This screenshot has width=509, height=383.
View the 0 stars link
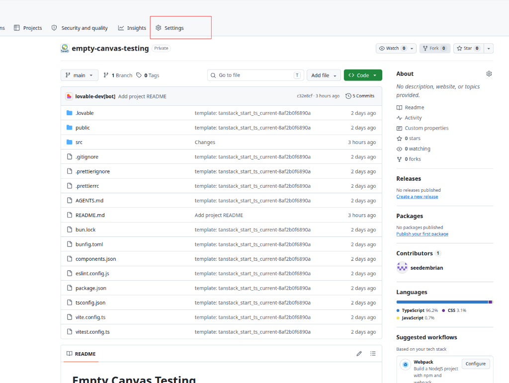point(409,139)
